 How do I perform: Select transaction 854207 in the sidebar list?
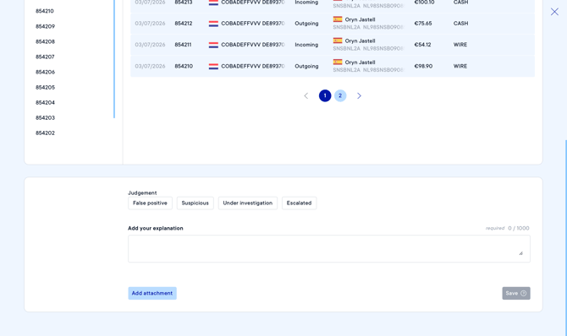click(x=45, y=57)
